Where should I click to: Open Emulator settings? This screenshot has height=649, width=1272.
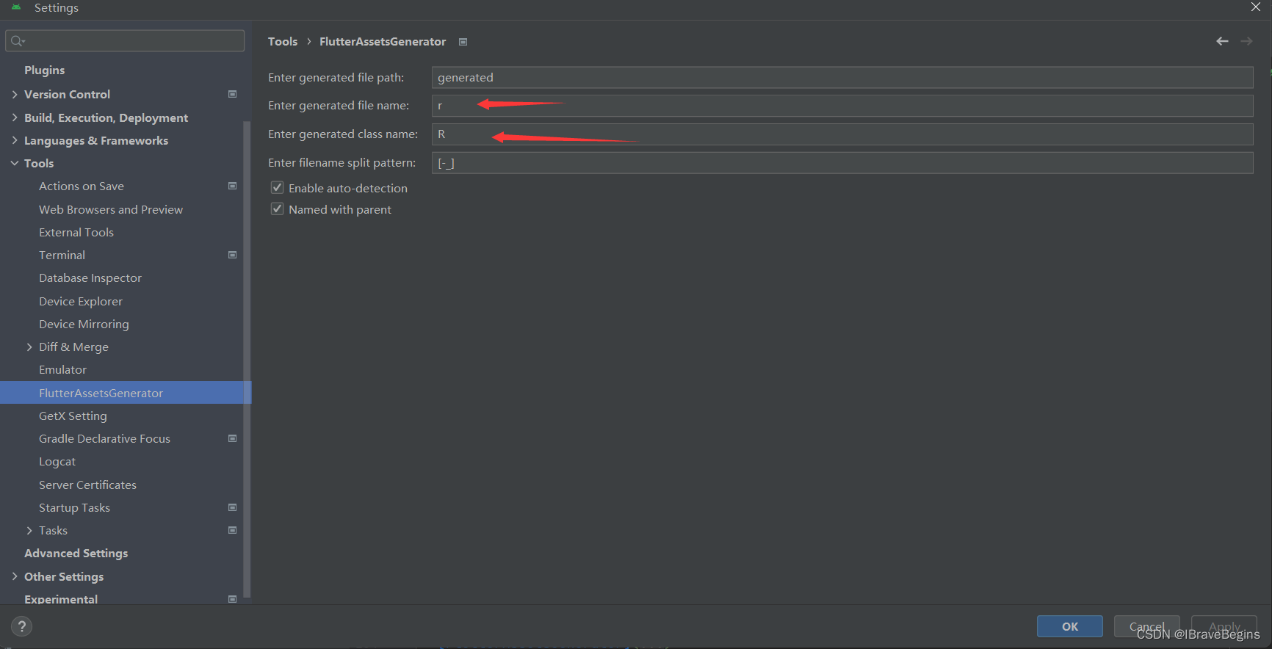click(63, 369)
